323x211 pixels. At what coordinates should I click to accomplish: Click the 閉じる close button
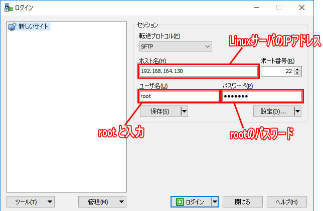243,202
